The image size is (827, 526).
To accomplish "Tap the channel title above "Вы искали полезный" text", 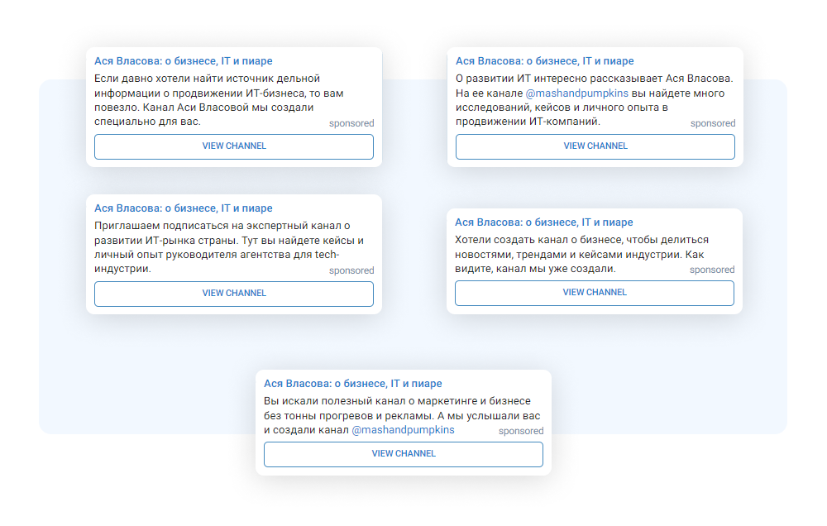I will 353,384.
